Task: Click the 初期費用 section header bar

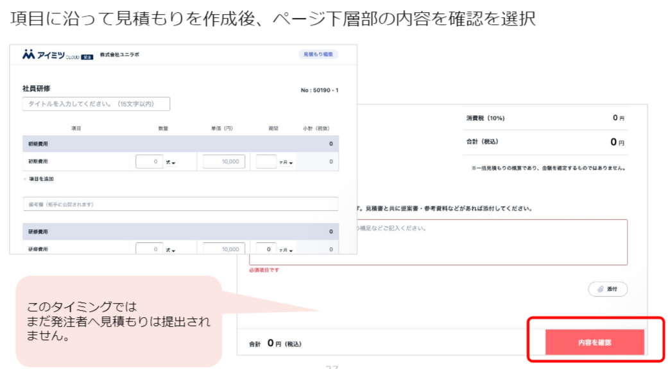Action: pyautogui.click(x=180, y=143)
